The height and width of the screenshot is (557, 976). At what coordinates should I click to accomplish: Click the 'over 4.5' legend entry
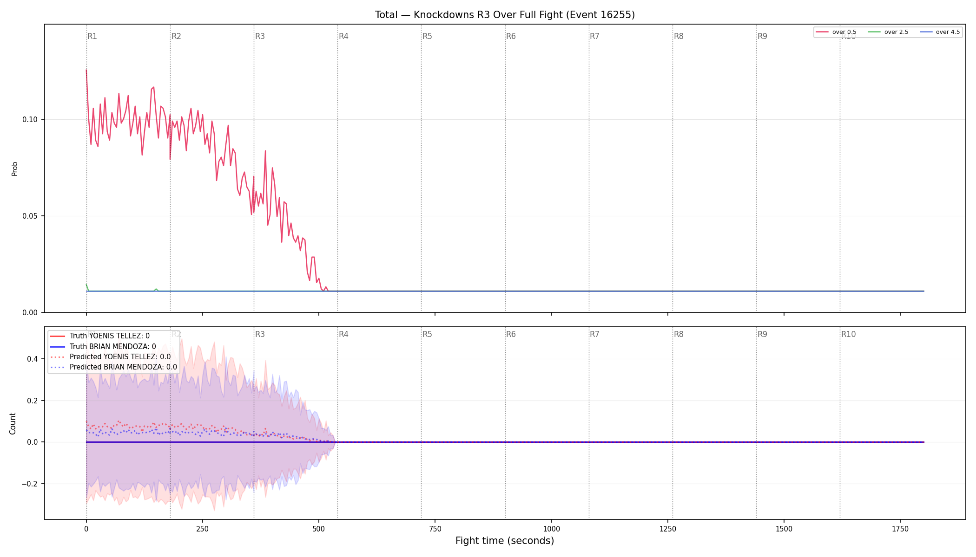tap(939, 32)
